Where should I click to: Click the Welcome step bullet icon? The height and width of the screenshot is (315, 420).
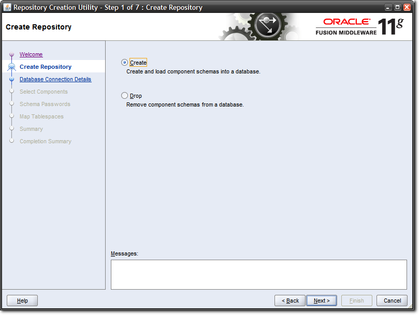[11, 54]
